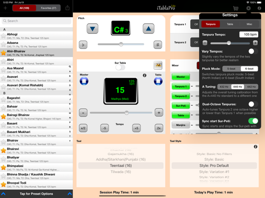
Task: Disable Sync start Sur-Peti switch
Action: [x=253, y=121]
